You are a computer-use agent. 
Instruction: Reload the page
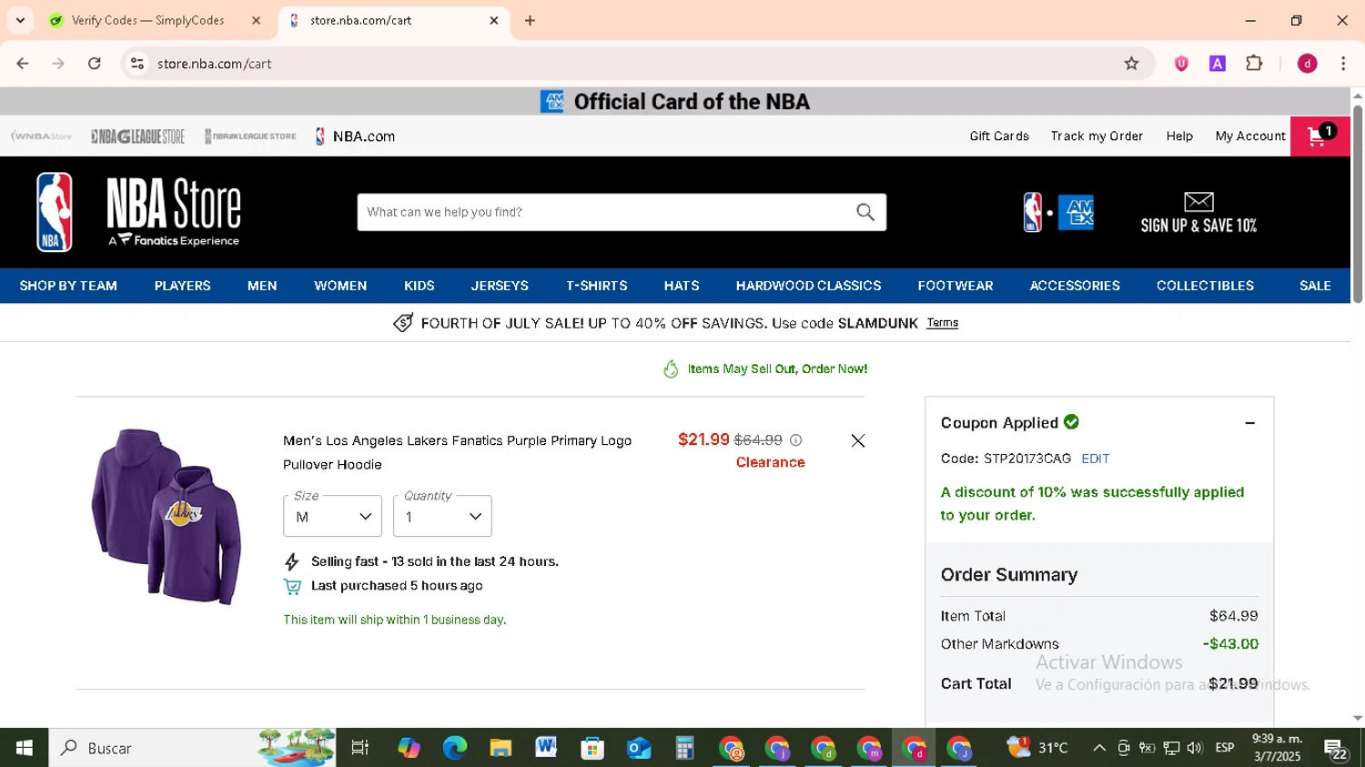pyautogui.click(x=95, y=64)
